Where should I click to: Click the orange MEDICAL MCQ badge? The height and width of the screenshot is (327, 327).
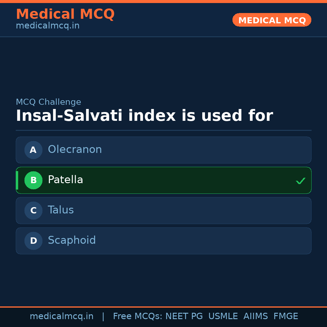coord(272,20)
